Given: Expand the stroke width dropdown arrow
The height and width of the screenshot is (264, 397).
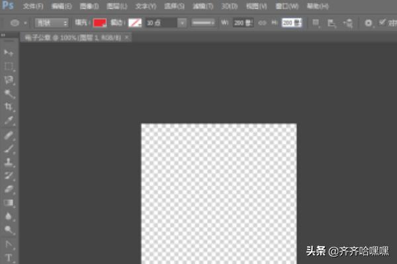Looking at the screenshot, I should click(182, 23).
